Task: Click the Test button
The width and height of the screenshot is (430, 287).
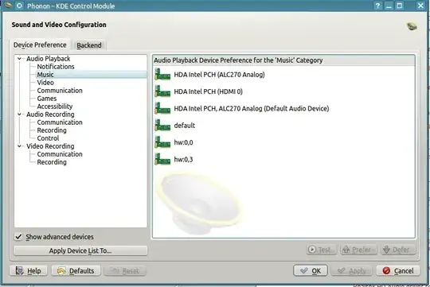Action: (322, 250)
